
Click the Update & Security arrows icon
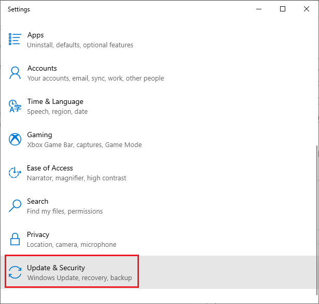tap(16, 272)
